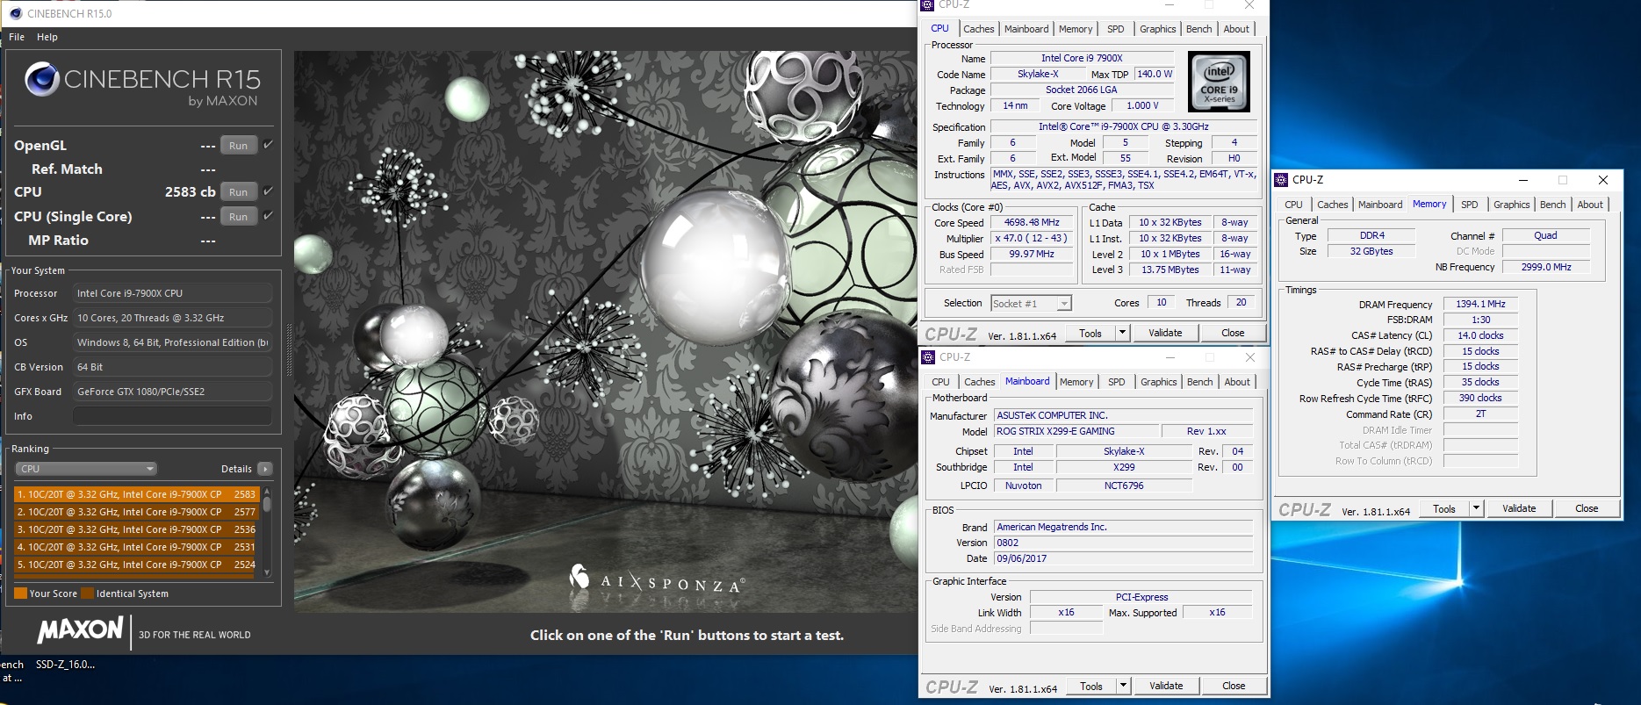Toggle the CPU (Single Core) test checkmark
Image resolution: width=1641 pixels, height=705 pixels.
[x=268, y=216]
